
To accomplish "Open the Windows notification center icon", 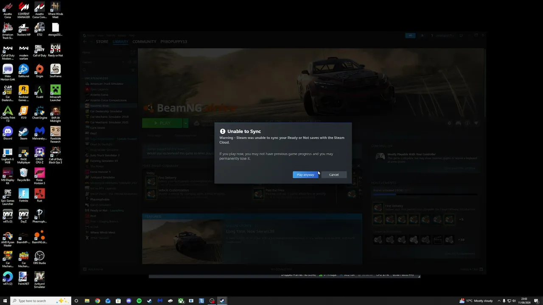I will 537,301.
